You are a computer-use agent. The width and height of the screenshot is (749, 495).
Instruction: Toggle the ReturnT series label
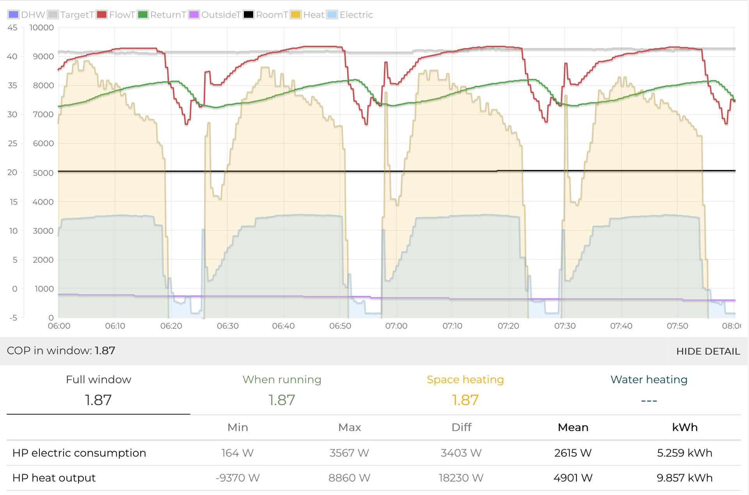[x=168, y=15]
